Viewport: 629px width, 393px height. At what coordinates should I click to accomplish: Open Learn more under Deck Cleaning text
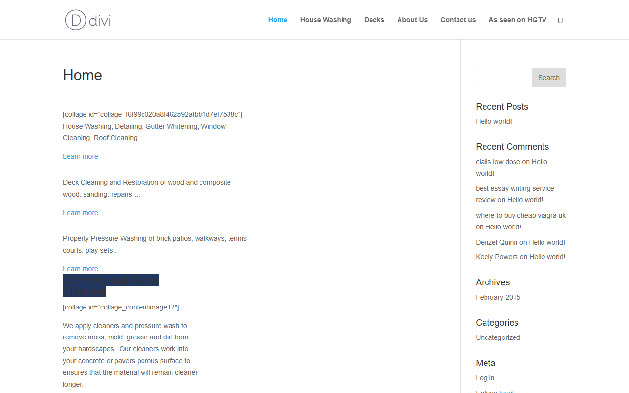[81, 213]
